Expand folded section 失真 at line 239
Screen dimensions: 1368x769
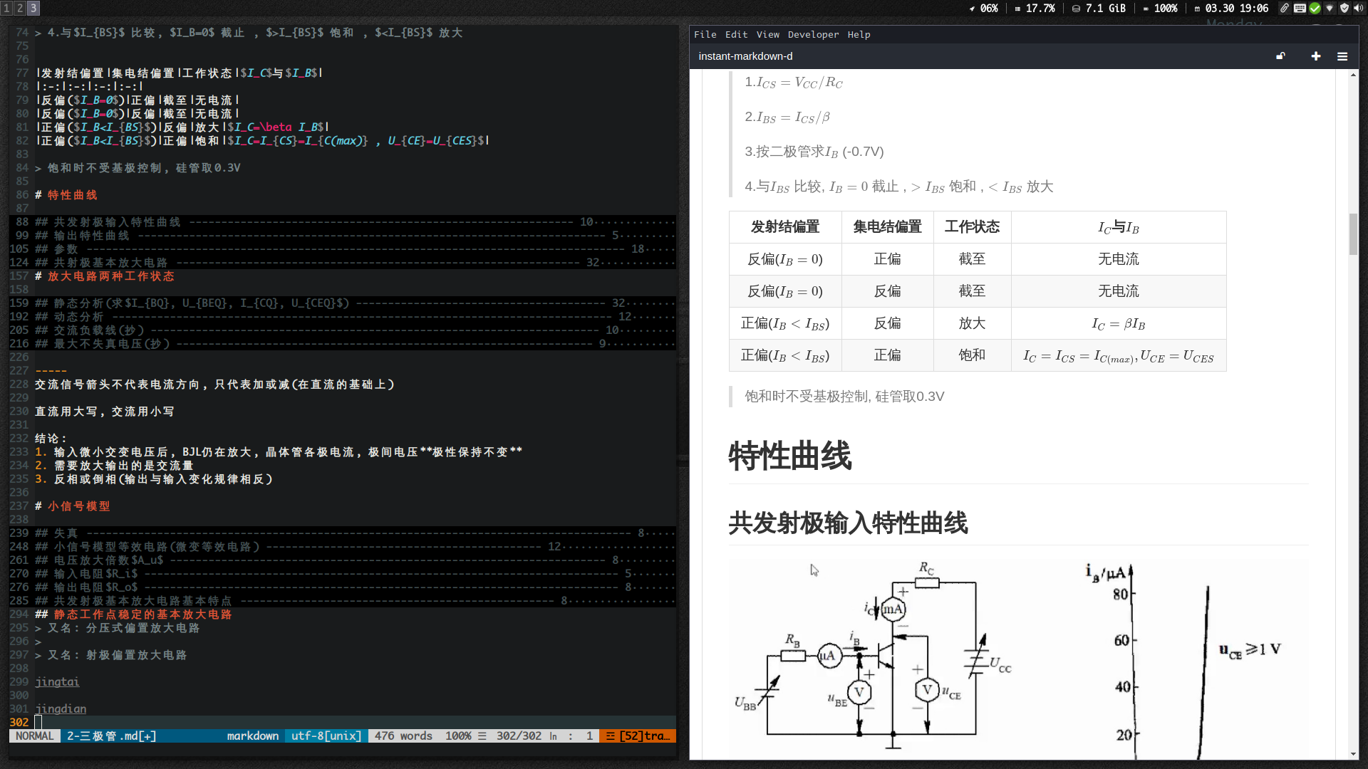coord(66,533)
